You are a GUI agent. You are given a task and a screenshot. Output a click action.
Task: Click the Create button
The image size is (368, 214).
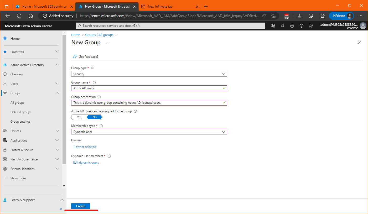click(81, 206)
